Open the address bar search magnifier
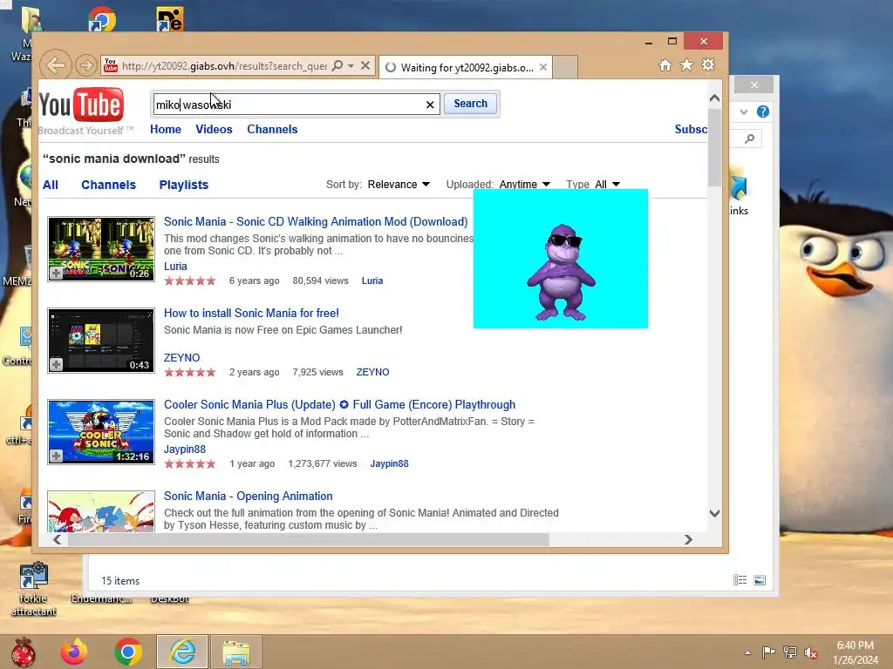The height and width of the screenshot is (669, 893). [337, 65]
